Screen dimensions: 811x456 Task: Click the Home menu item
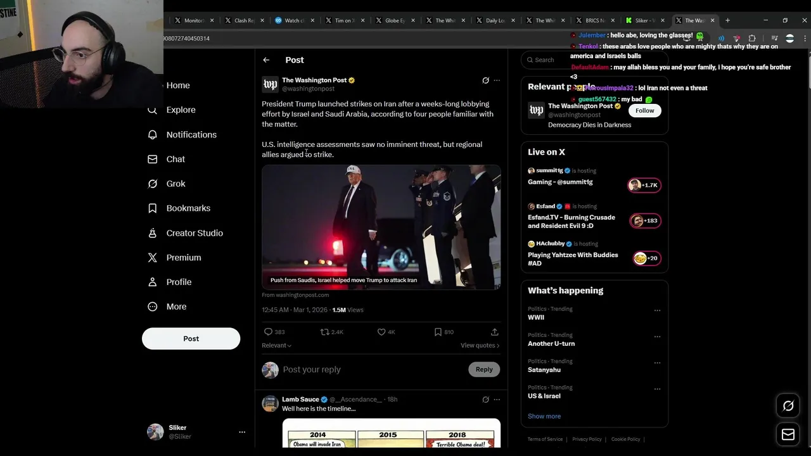(178, 85)
